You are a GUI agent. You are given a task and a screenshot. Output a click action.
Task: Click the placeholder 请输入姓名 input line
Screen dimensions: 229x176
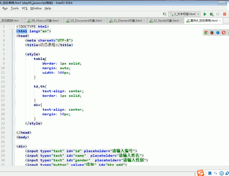point(84,155)
